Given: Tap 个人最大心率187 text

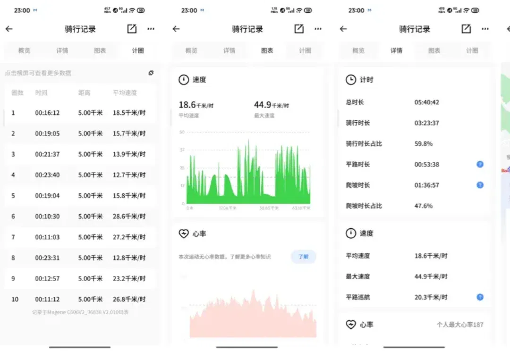Looking at the screenshot, I should tap(460, 325).
